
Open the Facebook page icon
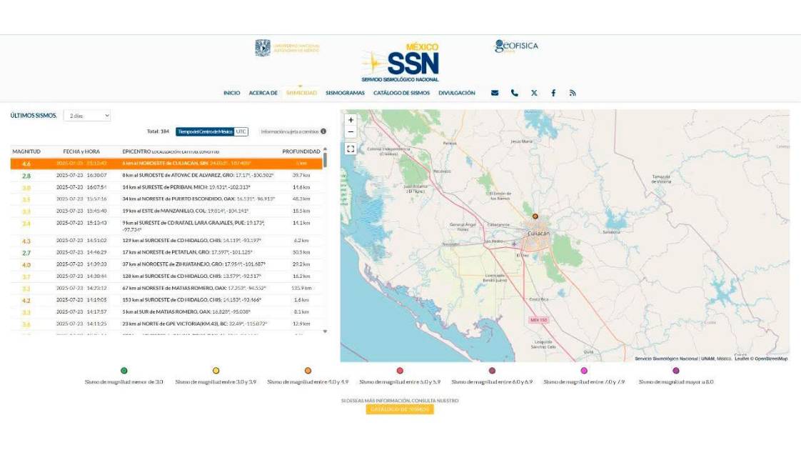553,93
